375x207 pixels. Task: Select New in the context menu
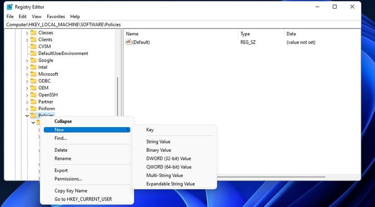coord(87,130)
